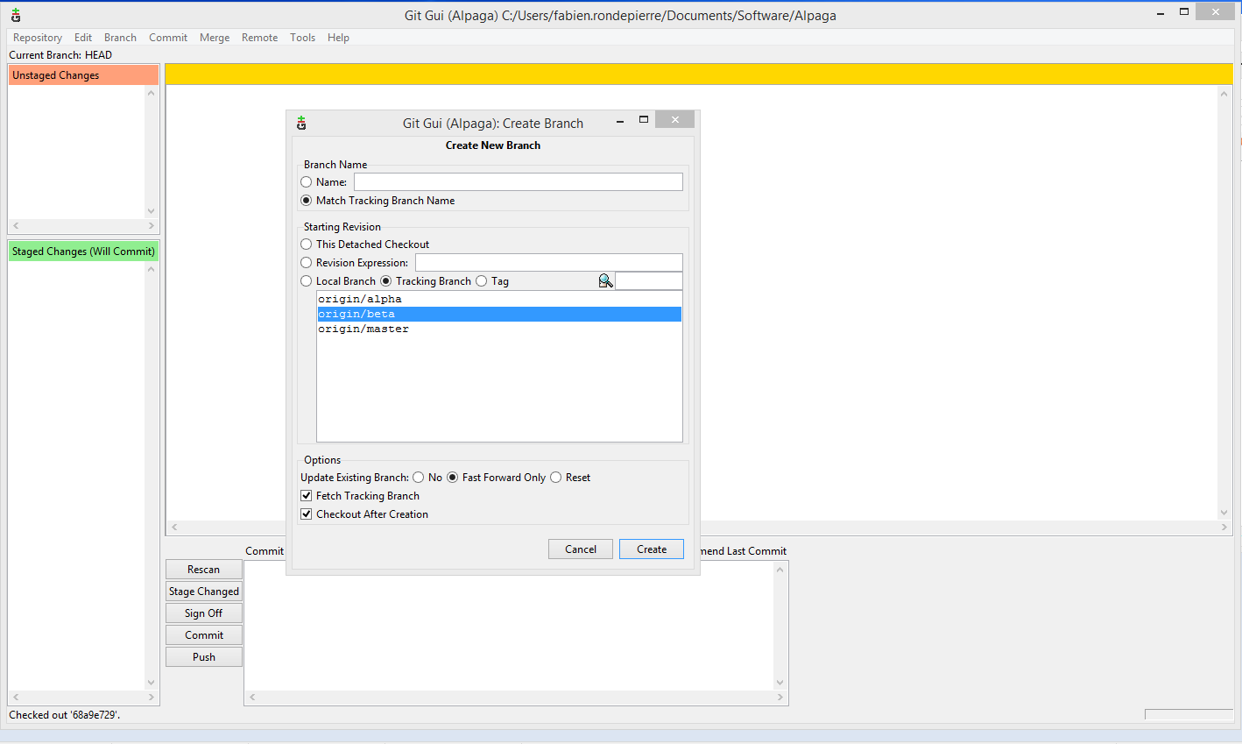Click Cancel in Create Branch dialog

tap(581, 549)
